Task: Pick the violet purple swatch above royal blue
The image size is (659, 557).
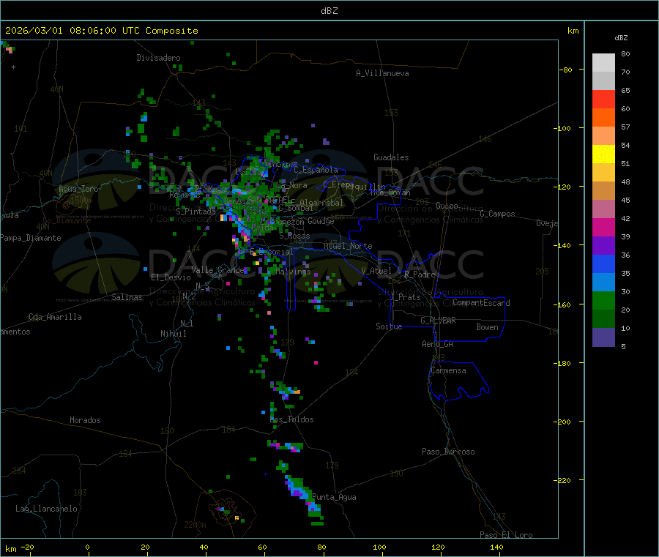Action: pos(603,246)
